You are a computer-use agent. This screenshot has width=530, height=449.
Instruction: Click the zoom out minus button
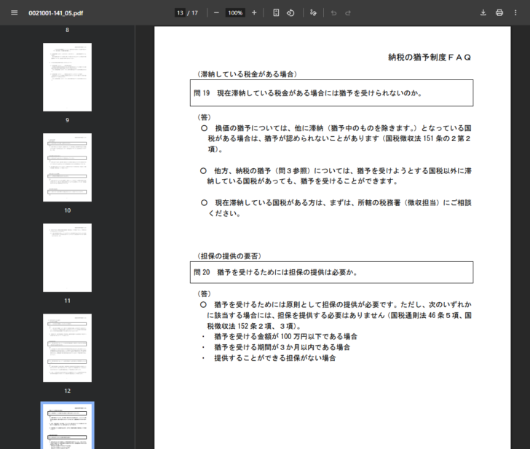(217, 13)
